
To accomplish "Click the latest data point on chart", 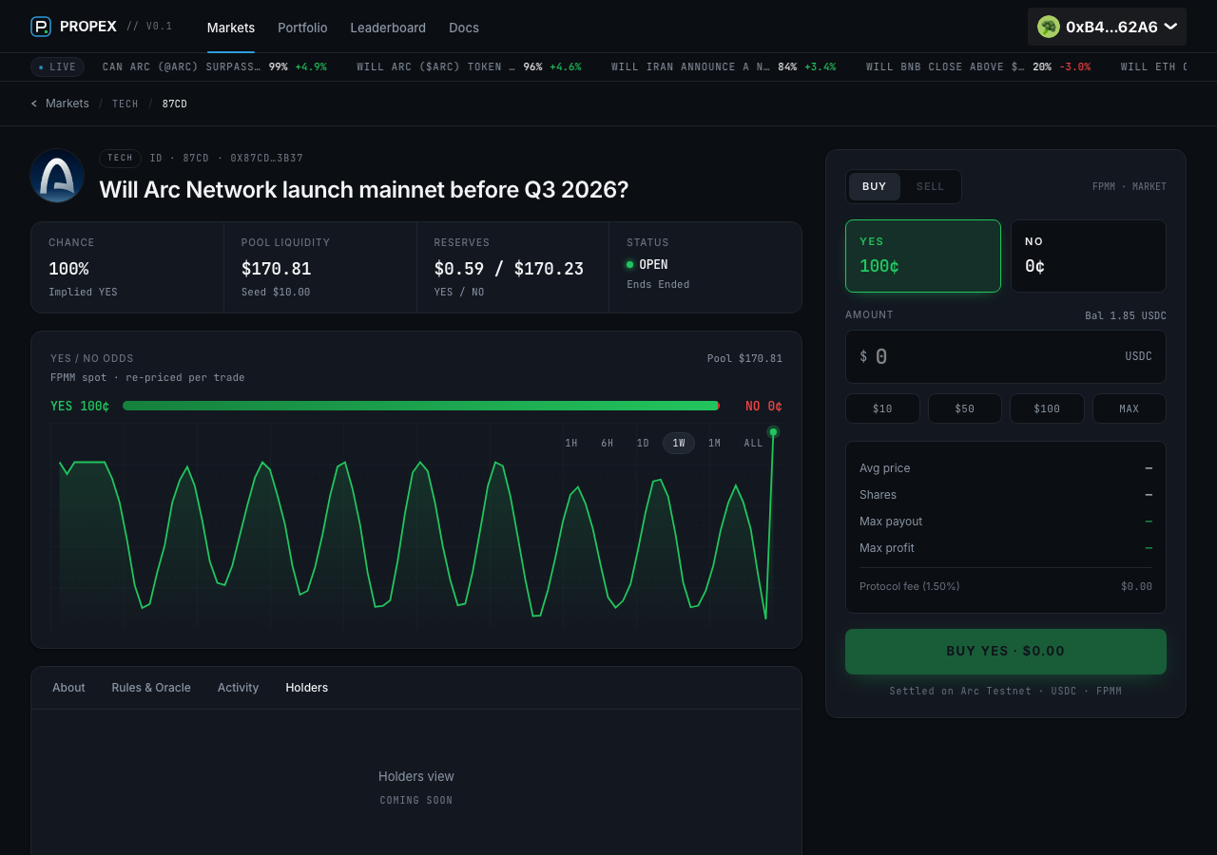I will pos(773,432).
